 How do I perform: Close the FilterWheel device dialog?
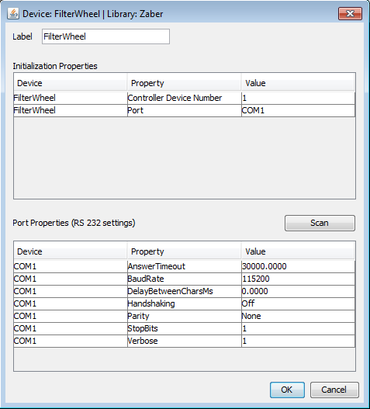[x=350, y=13]
